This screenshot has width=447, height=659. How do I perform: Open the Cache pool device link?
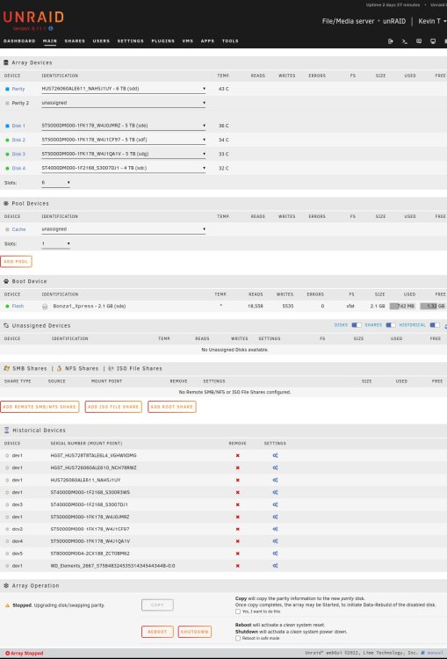19,229
